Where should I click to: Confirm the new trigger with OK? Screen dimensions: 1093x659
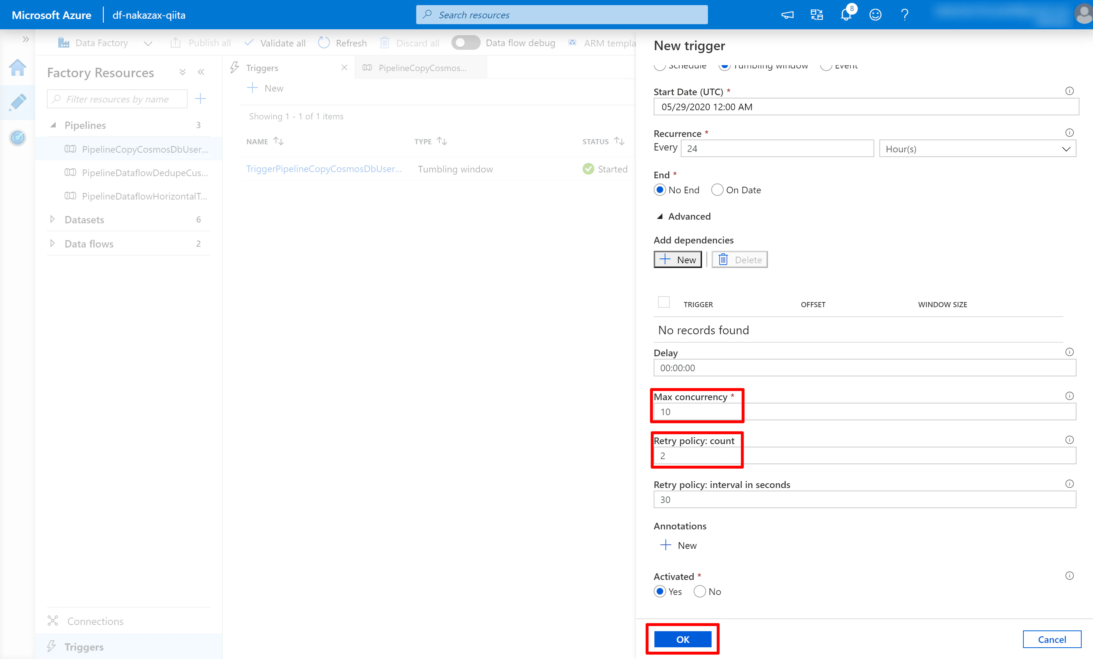tap(683, 639)
